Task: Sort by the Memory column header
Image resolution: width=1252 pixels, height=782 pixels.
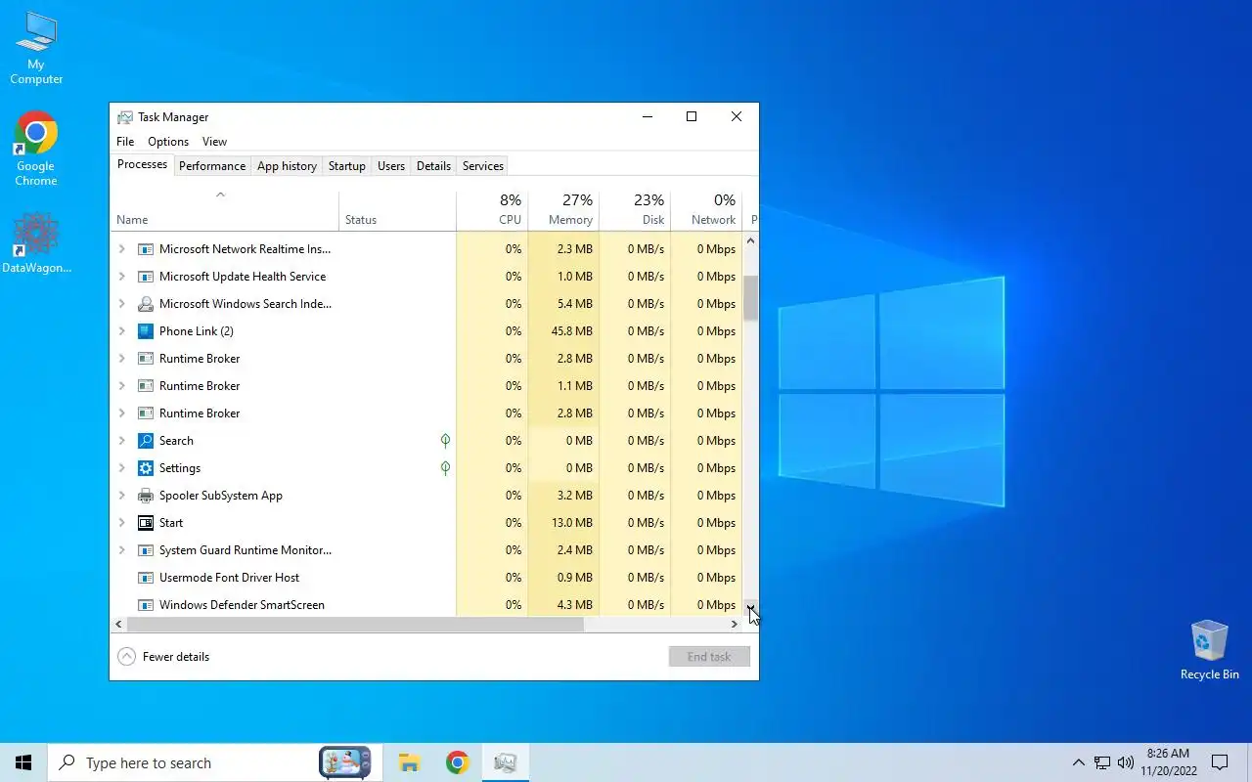Action: pyautogui.click(x=563, y=209)
